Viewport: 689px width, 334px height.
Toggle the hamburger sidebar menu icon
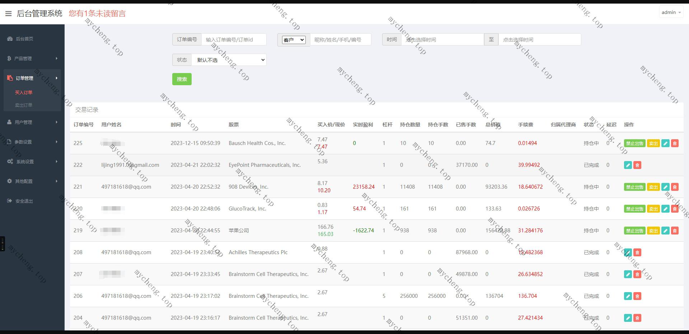(x=9, y=14)
